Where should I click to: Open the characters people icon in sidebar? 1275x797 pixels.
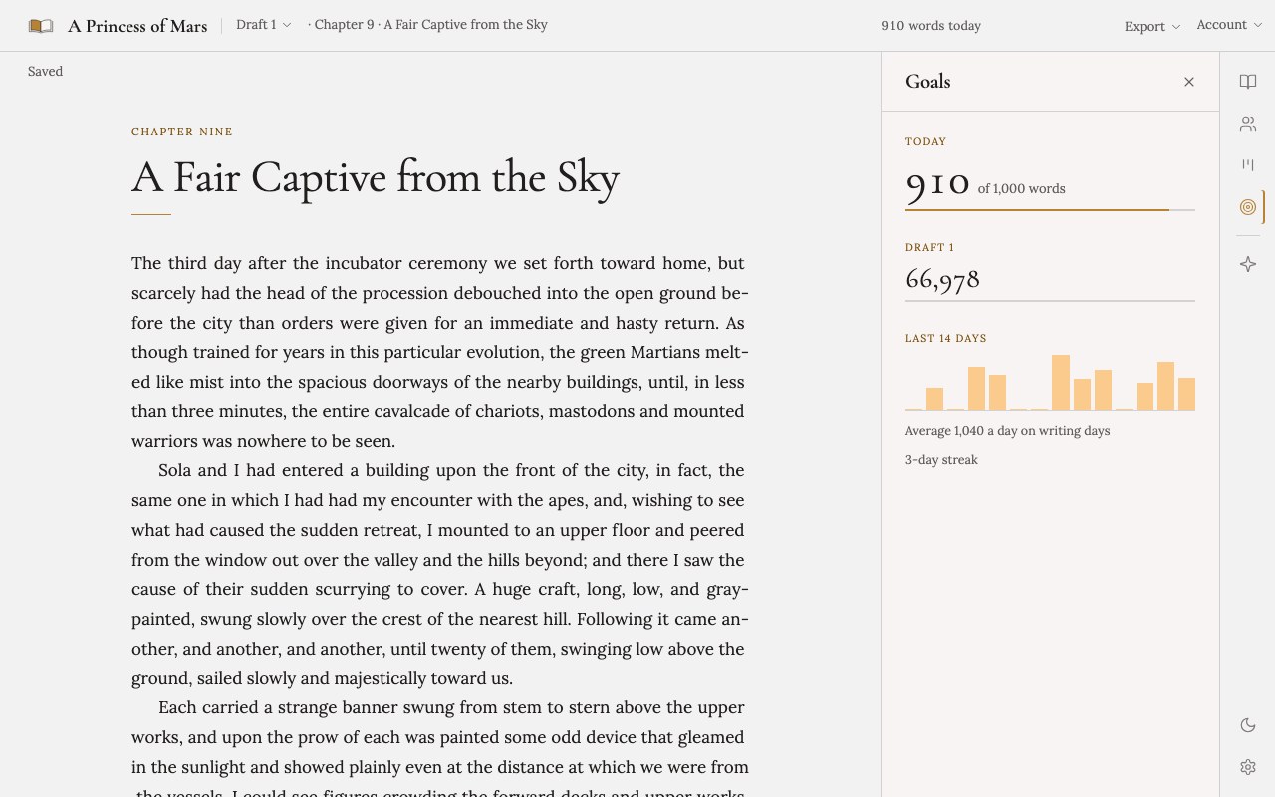tap(1248, 124)
